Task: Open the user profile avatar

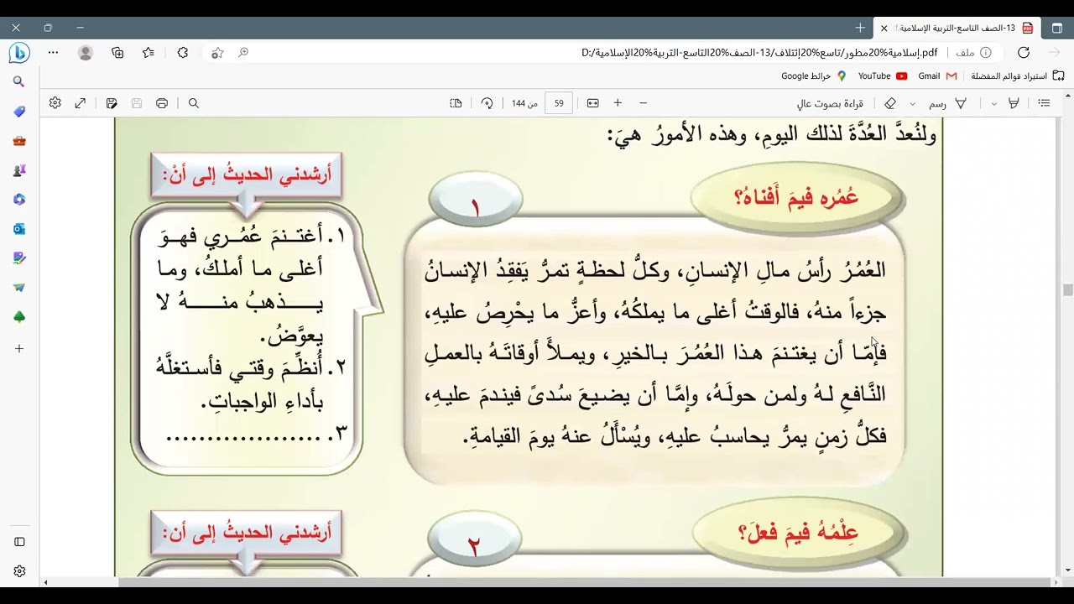Action: (x=86, y=53)
